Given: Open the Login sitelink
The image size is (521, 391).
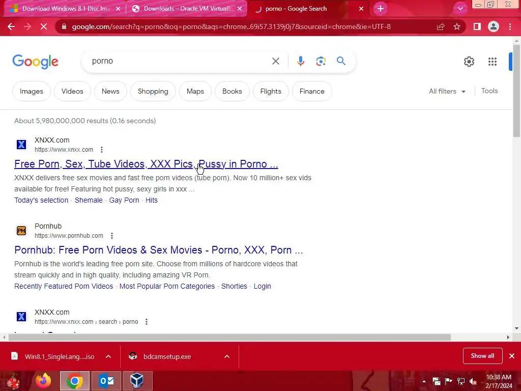Looking at the screenshot, I should [x=262, y=286].
